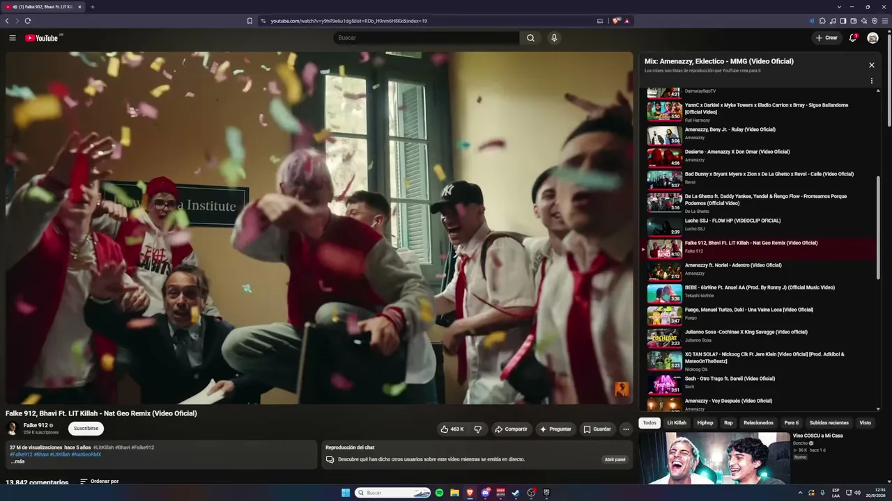Play BEBE - 6ix9ine Ft. Anuel AA

[760, 293]
